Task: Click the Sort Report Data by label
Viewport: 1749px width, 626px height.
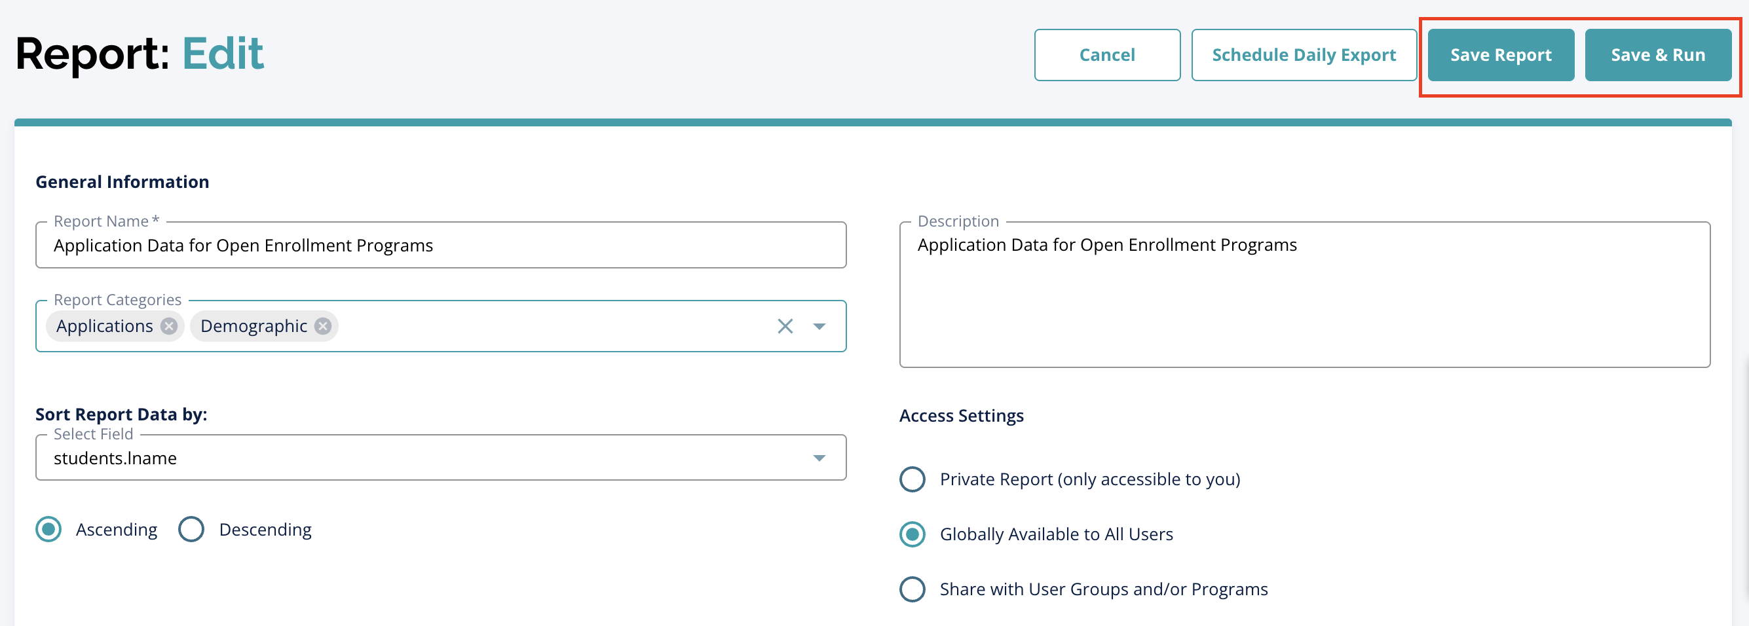Action: coord(122,414)
